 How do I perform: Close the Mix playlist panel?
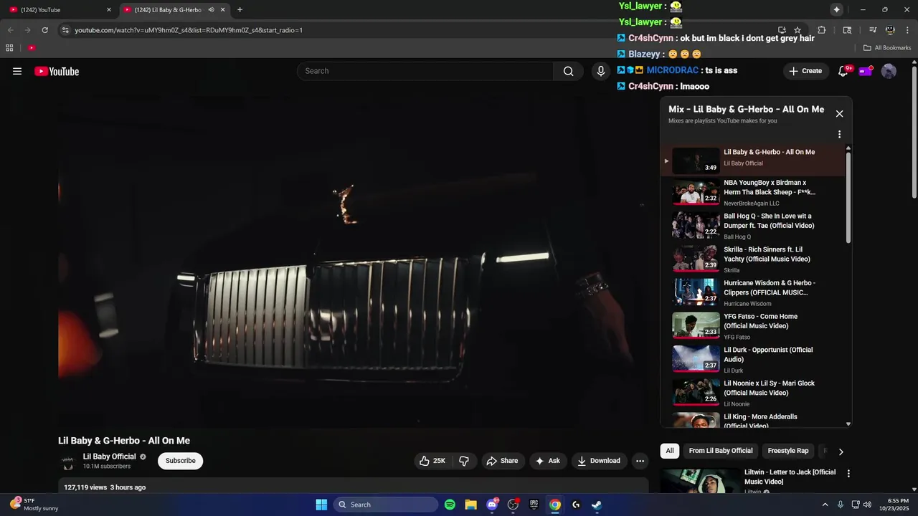[x=839, y=113]
